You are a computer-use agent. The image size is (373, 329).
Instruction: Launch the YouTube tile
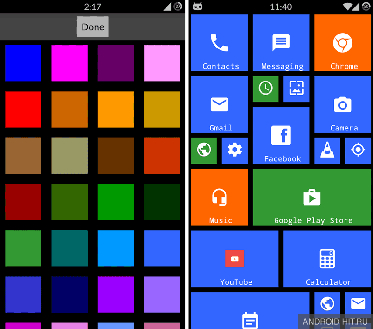[235, 259]
